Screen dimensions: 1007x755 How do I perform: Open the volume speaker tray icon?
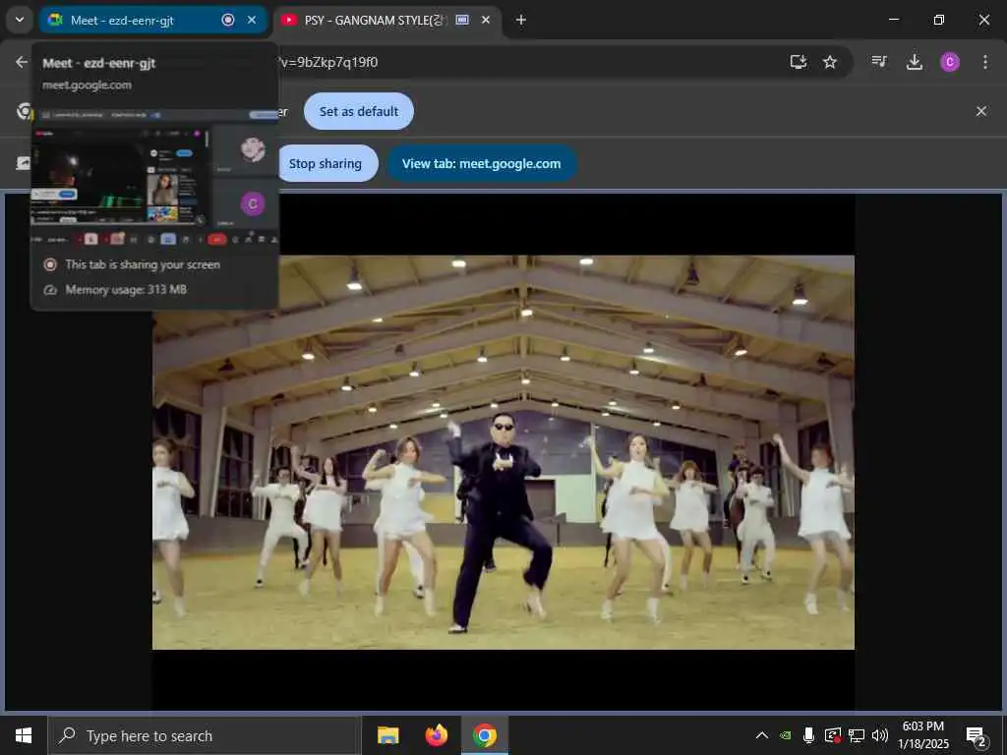coord(880,735)
